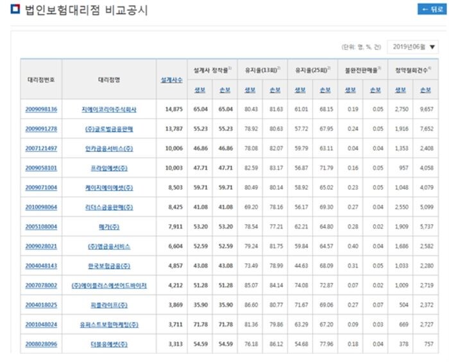
Task: Open the 케이지에이에셋(주) agency link
Action: pos(109,187)
